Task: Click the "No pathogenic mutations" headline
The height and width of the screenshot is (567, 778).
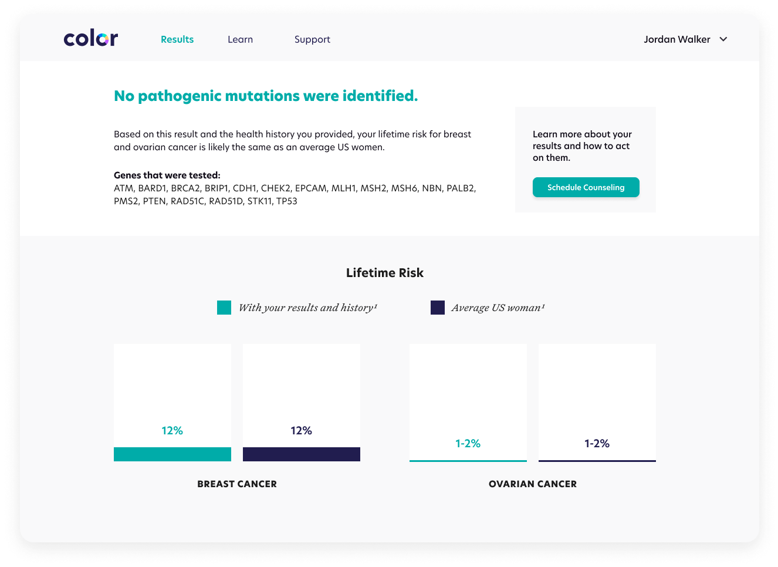Action: (x=266, y=96)
